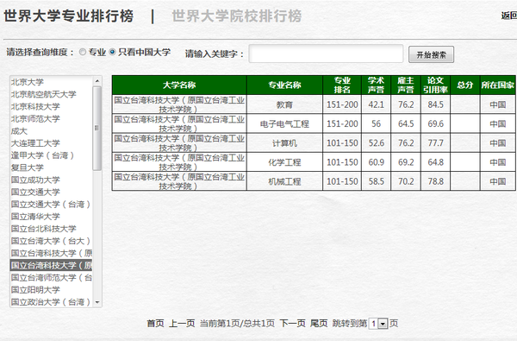Viewport: 517px width, 341px height.
Task: Select 北京大学 in the list
Action: click(28, 82)
